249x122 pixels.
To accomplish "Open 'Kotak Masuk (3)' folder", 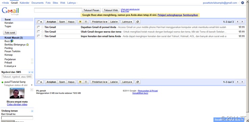I will (x=13, y=38).
